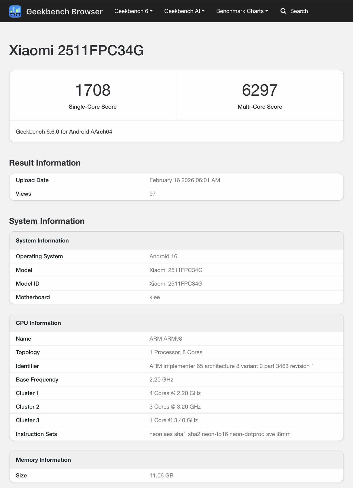This screenshot has height=488, width=353.
Task: Click Geekbench 6.6.0 for Android AArch64 text
Action: (x=64, y=132)
